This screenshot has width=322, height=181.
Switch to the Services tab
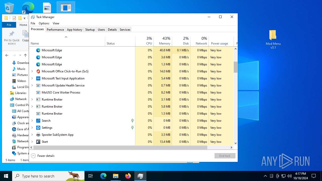pyautogui.click(x=125, y=30)
